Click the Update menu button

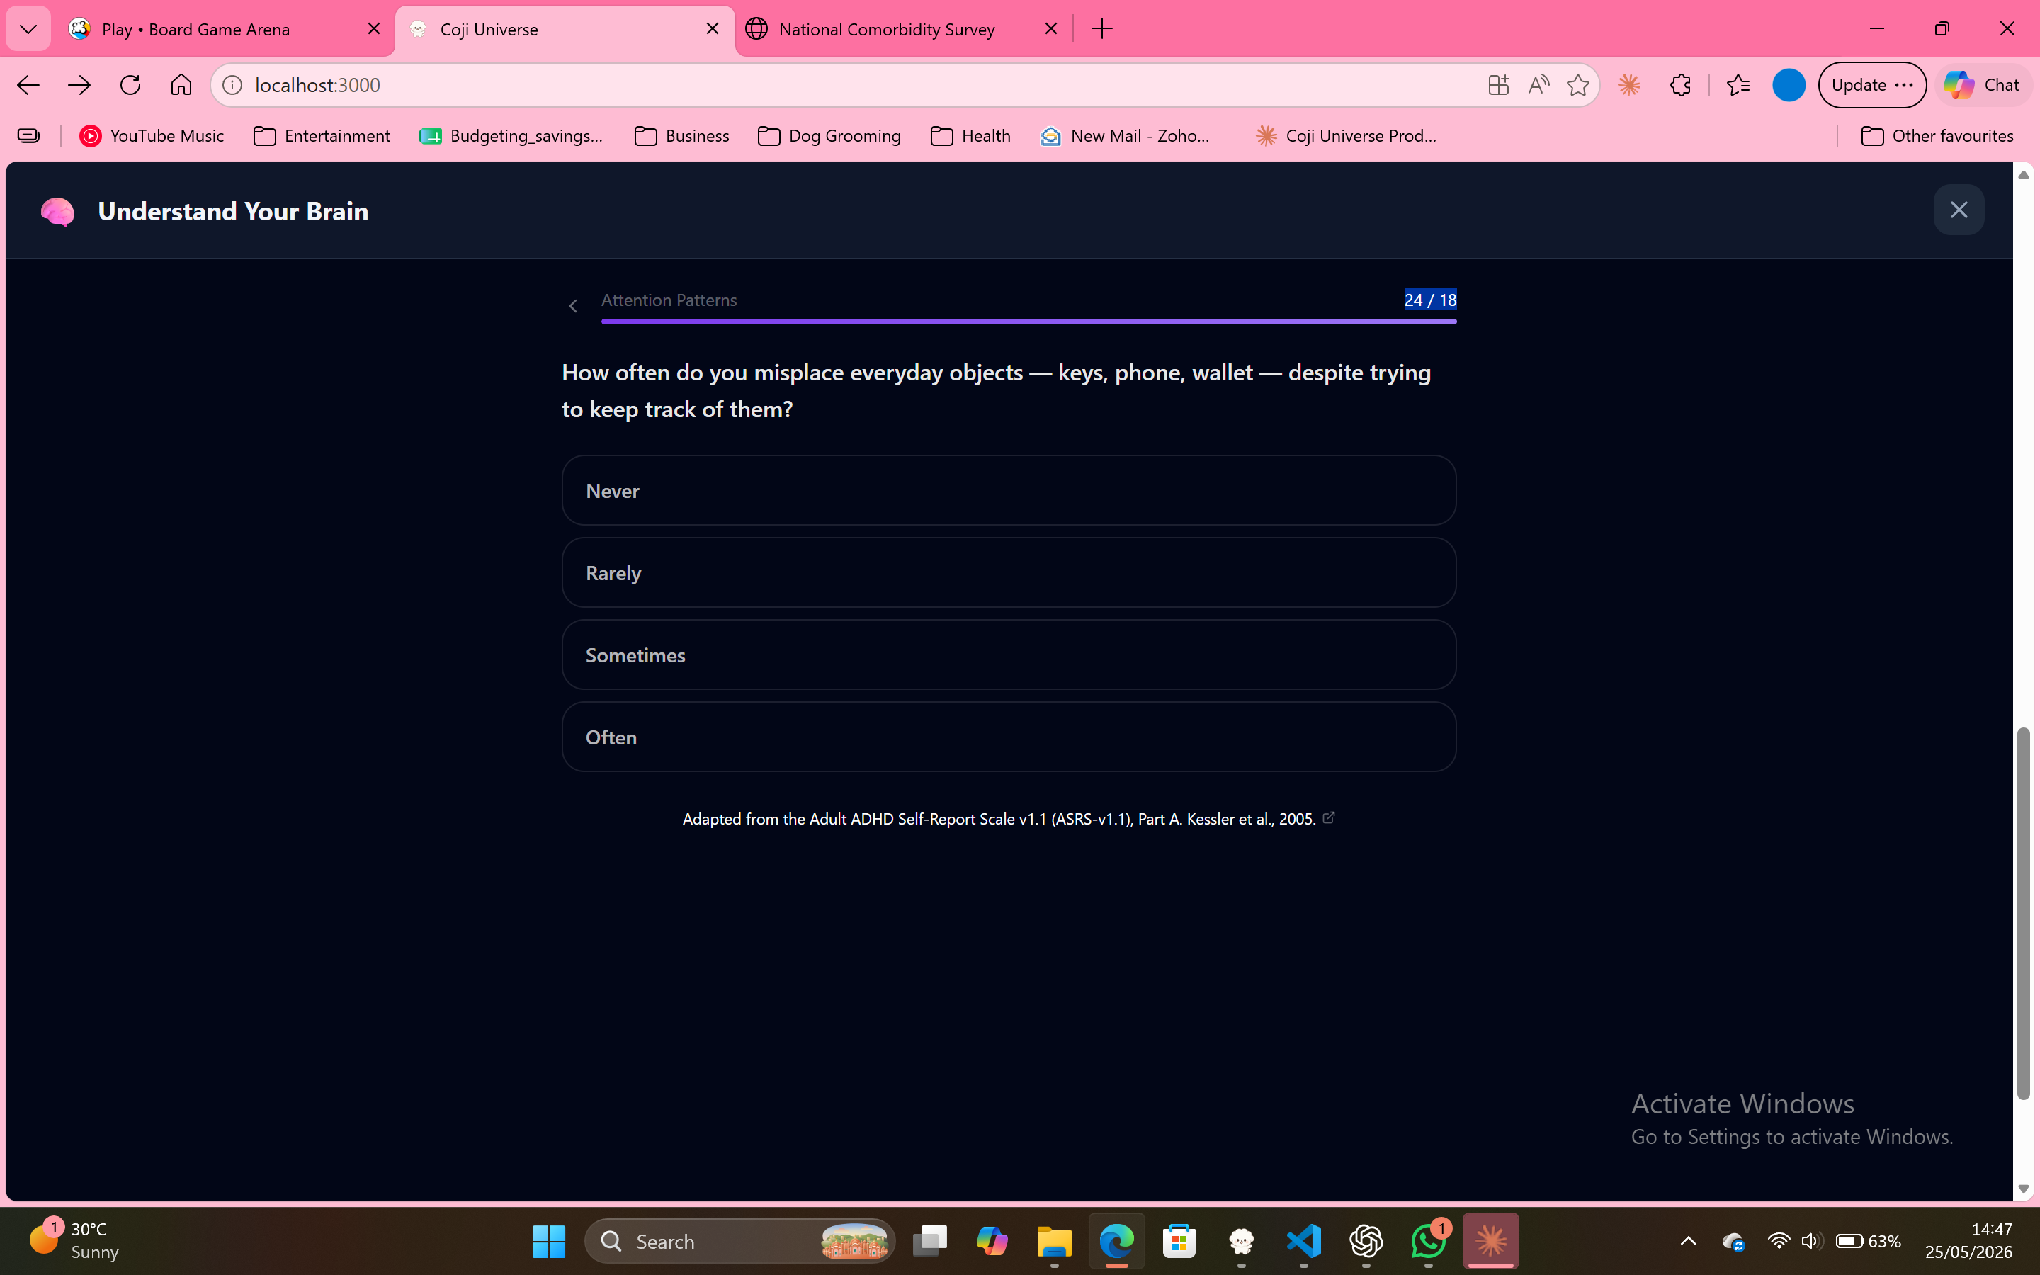click(1871, 85)
